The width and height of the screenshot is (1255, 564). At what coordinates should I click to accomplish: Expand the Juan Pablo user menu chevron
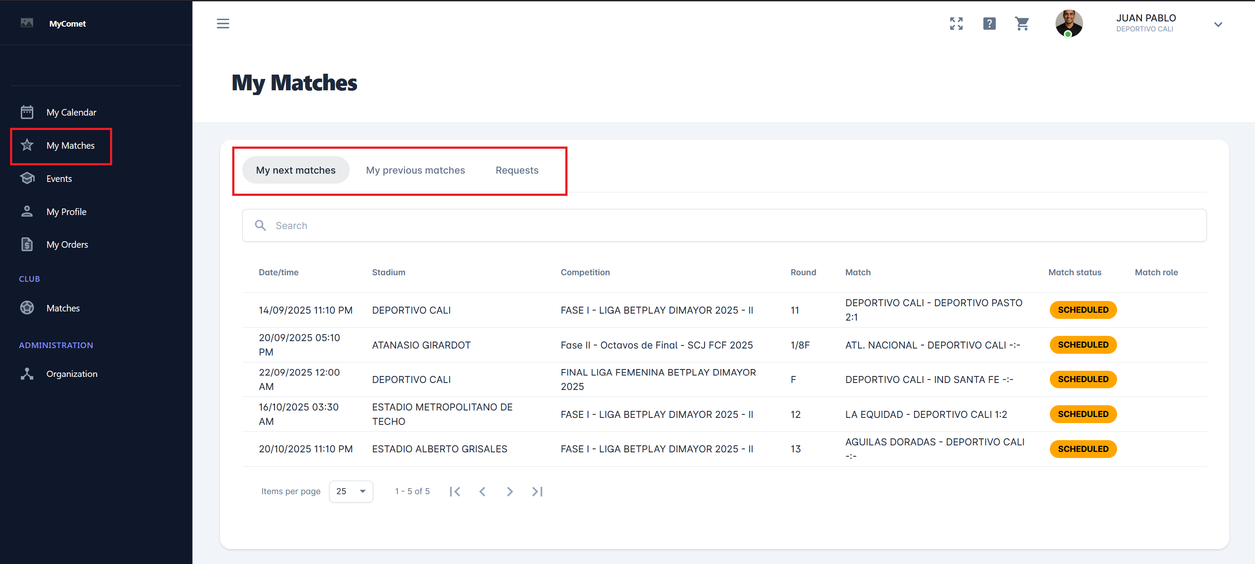pyautogui.click(x=1218, y=24)
